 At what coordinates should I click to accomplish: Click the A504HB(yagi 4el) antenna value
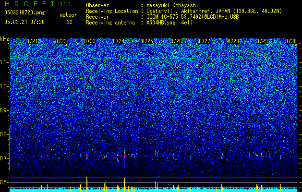(x=169, y=23)
